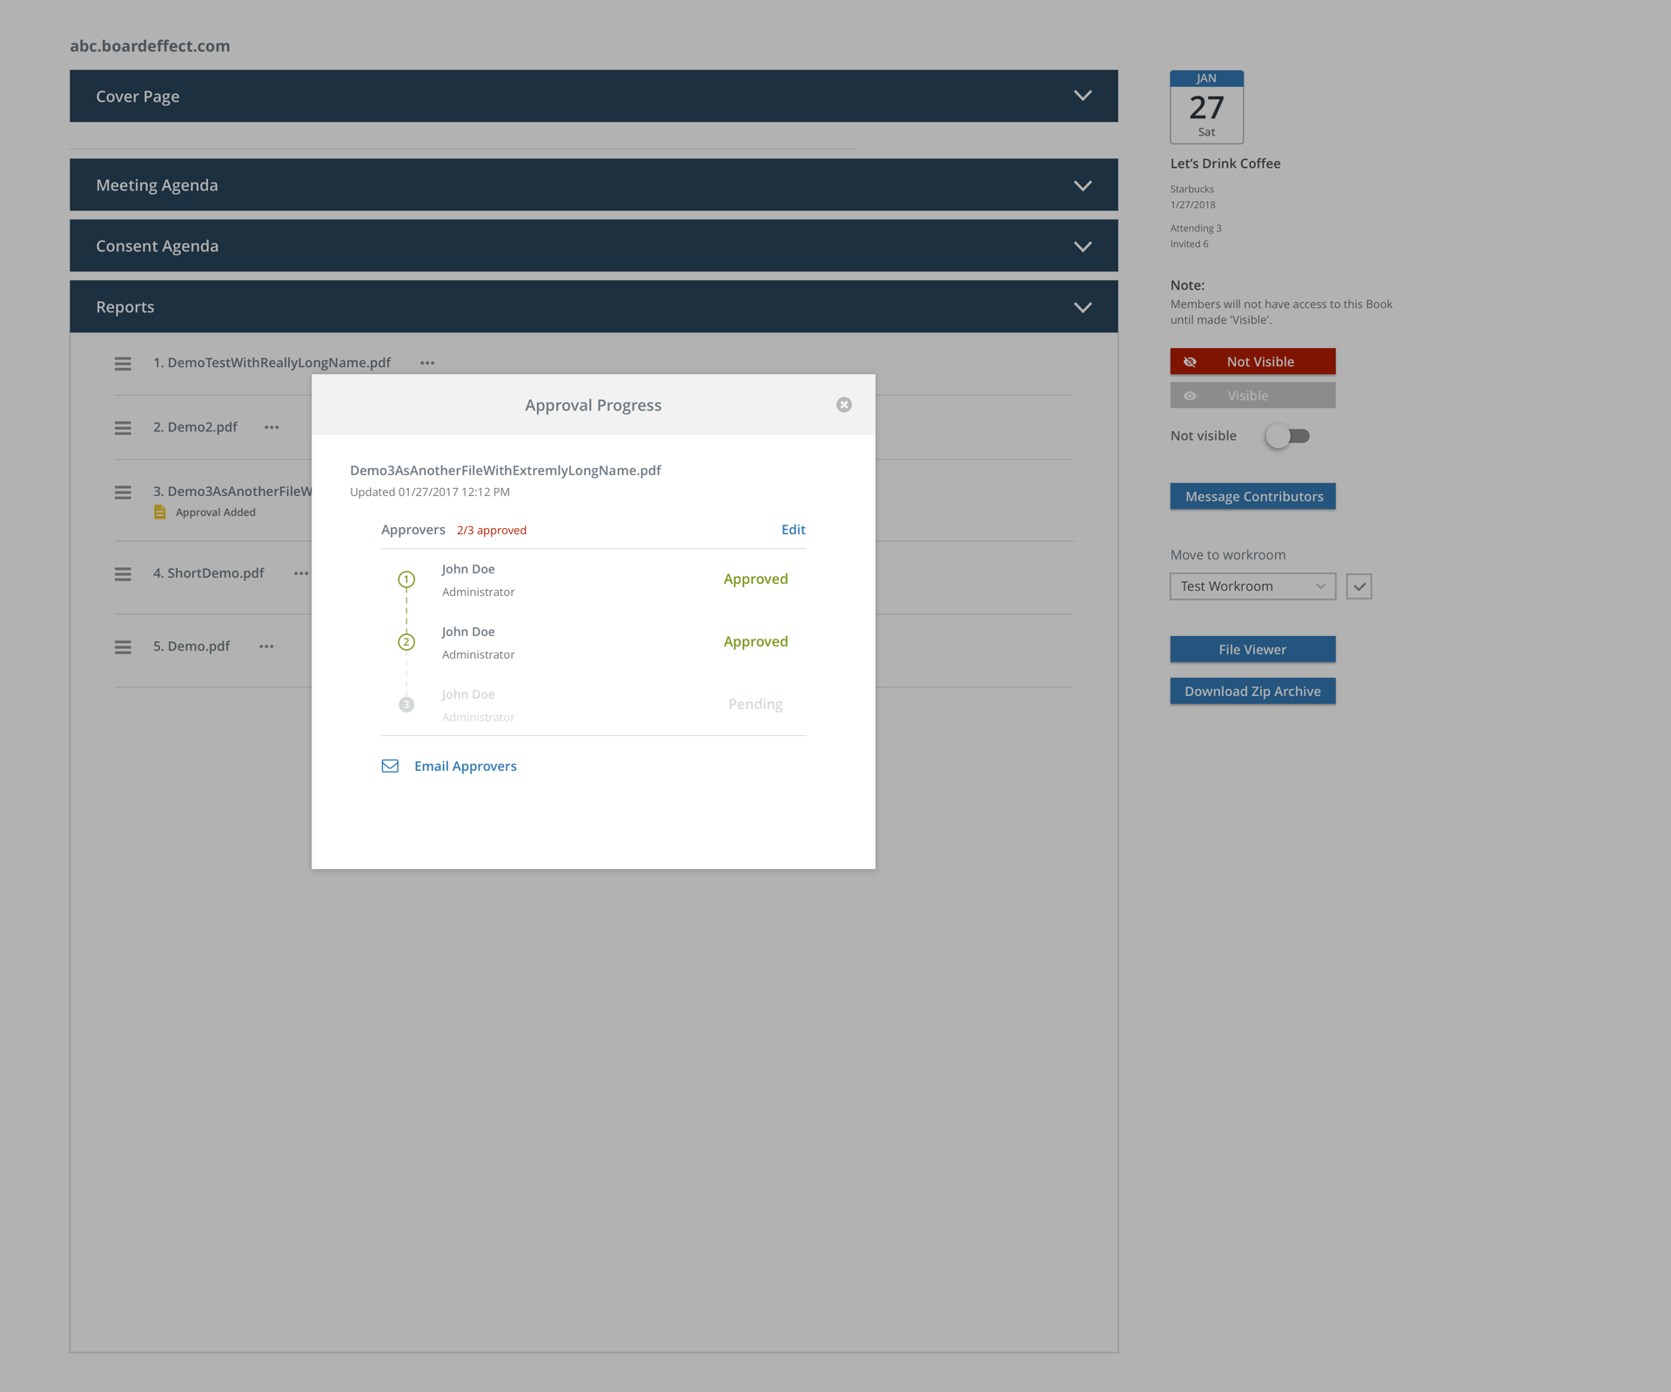Expand the Meeting Agenda section

(1082, 185)
